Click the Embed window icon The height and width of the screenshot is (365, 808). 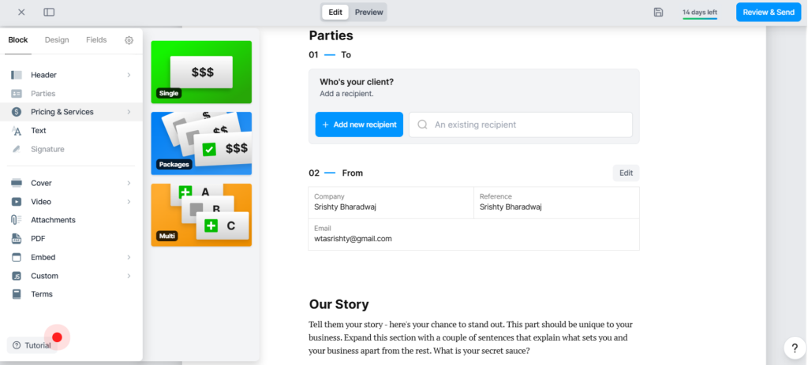point(17,258)
